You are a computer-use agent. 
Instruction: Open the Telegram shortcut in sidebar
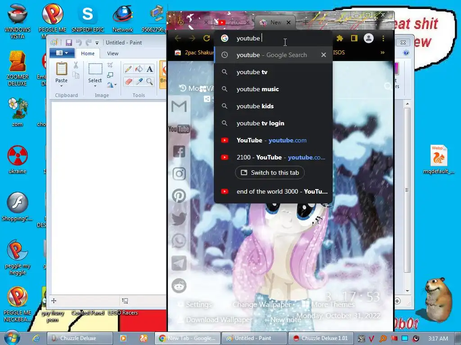point(179,263)
